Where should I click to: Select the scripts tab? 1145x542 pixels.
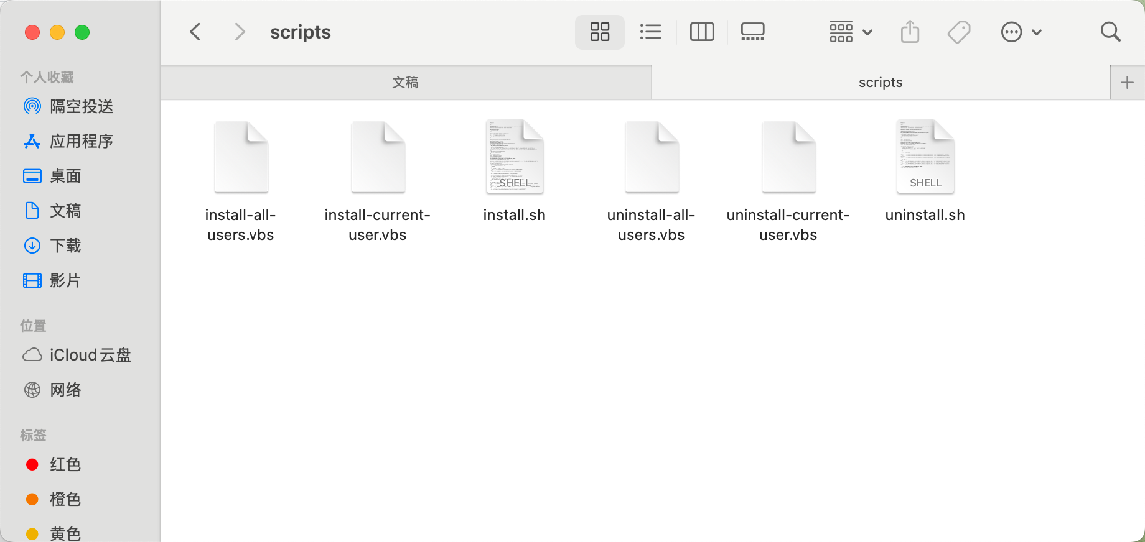click(x=880, y=83)
